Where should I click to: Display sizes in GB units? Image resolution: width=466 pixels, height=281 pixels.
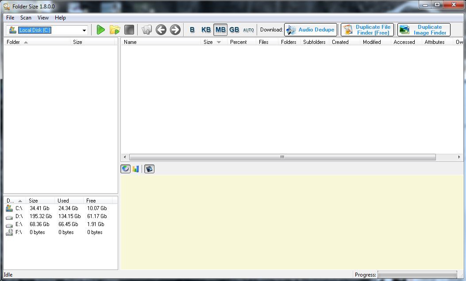234,30
